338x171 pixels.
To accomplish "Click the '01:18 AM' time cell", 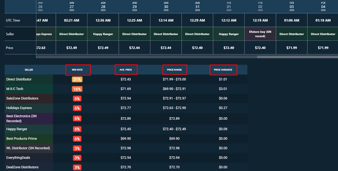I will point(323,21).
